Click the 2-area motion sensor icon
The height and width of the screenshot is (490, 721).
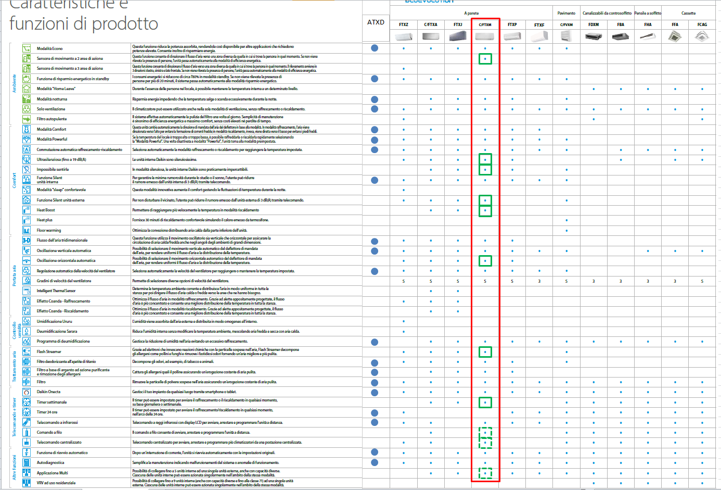(x=27, y=58)
